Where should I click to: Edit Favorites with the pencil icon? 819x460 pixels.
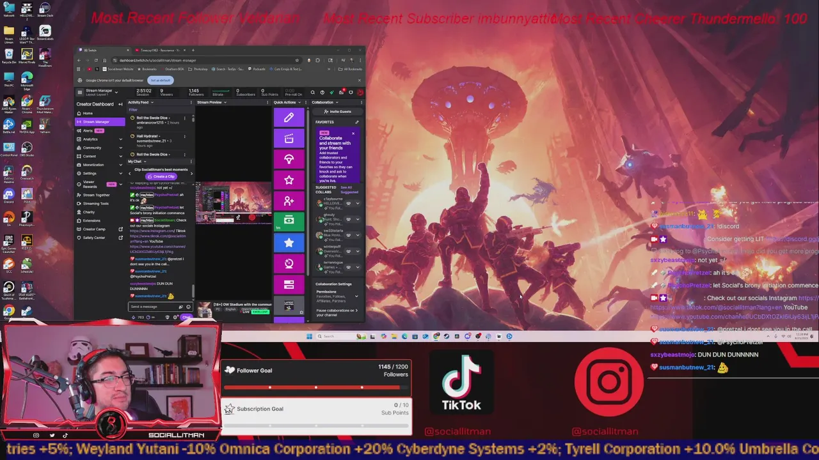(357, 122)
